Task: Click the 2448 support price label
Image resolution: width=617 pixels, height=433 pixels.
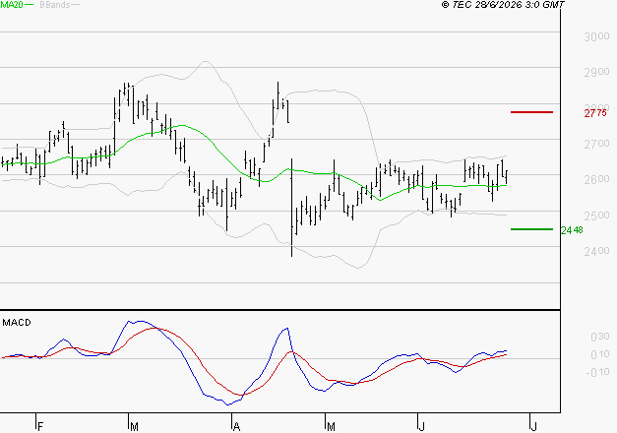Action: 572,230
